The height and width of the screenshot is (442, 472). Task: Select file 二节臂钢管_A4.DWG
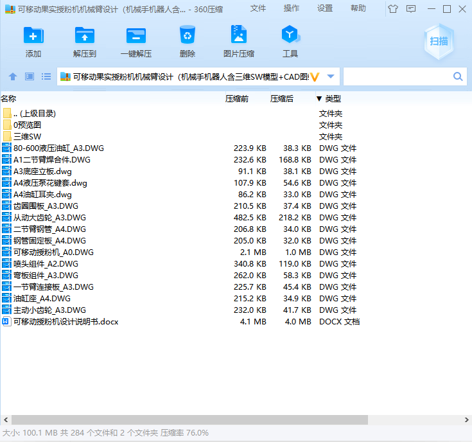point(49,229)
